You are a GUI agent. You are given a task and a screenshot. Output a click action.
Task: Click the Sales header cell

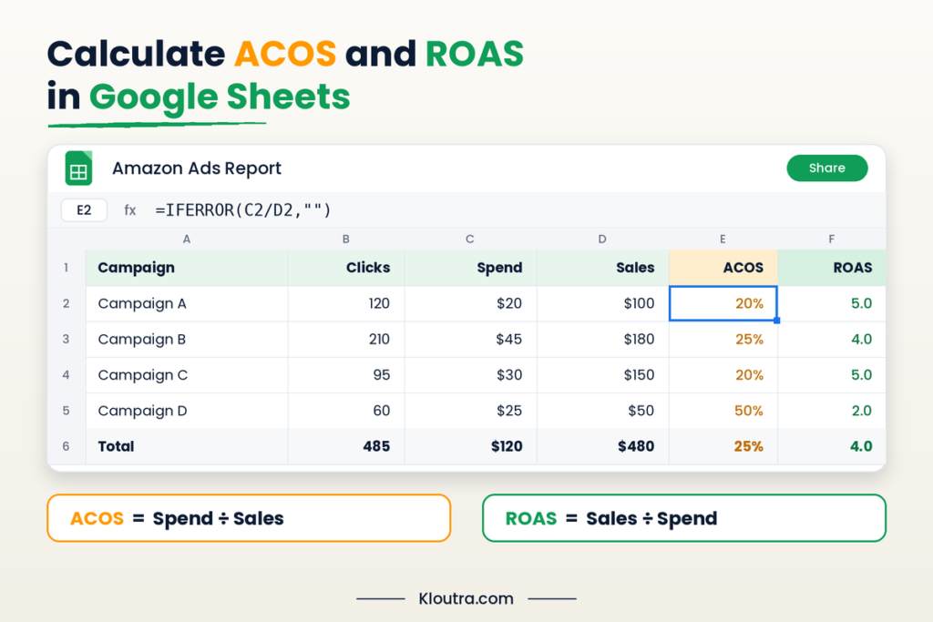pos(603,268)
